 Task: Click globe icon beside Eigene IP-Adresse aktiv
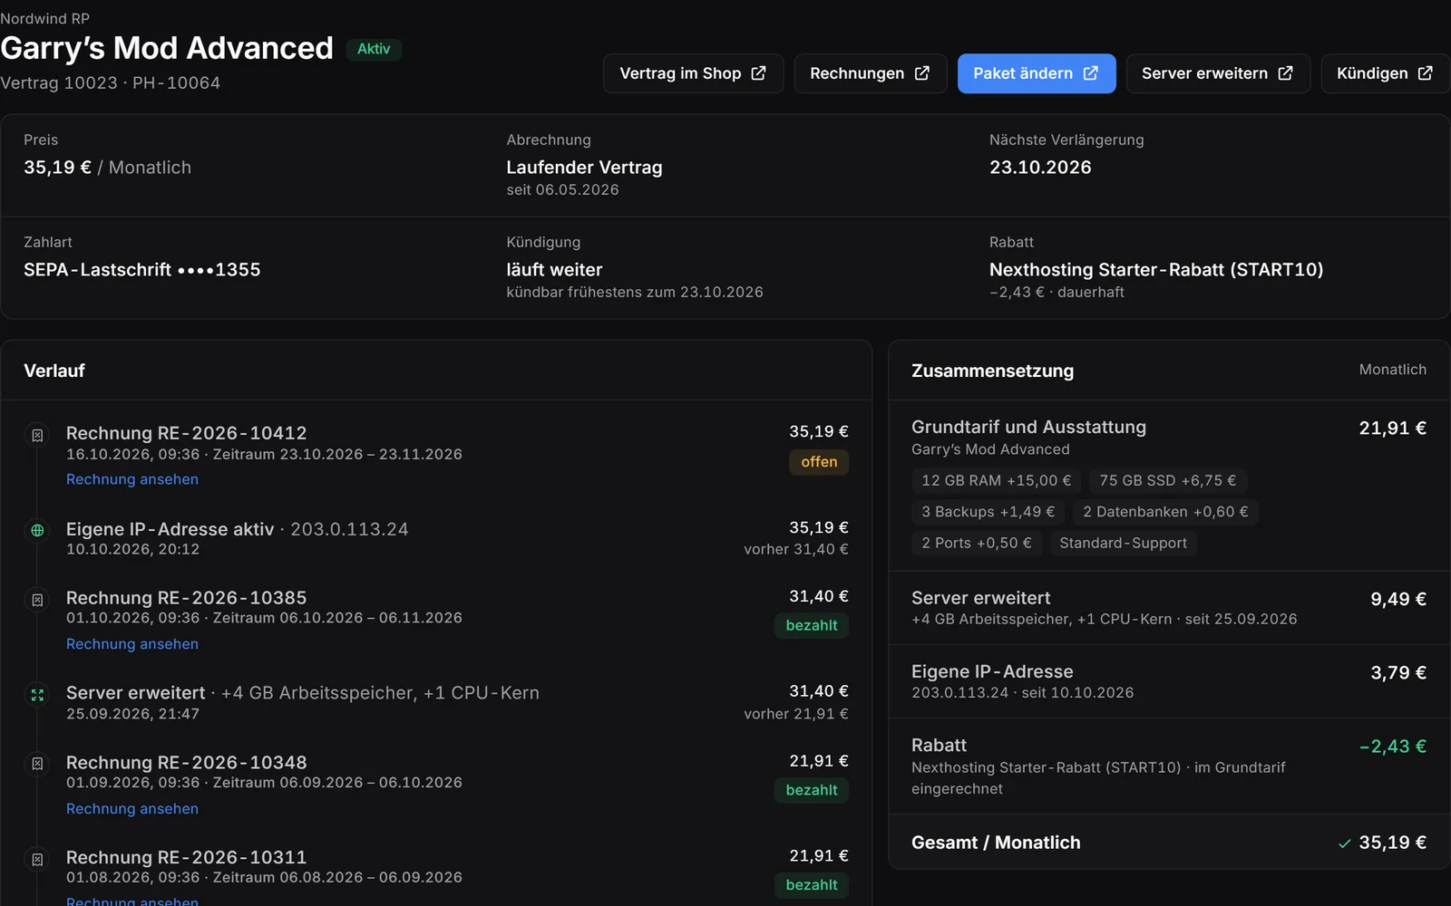(37, 530)
